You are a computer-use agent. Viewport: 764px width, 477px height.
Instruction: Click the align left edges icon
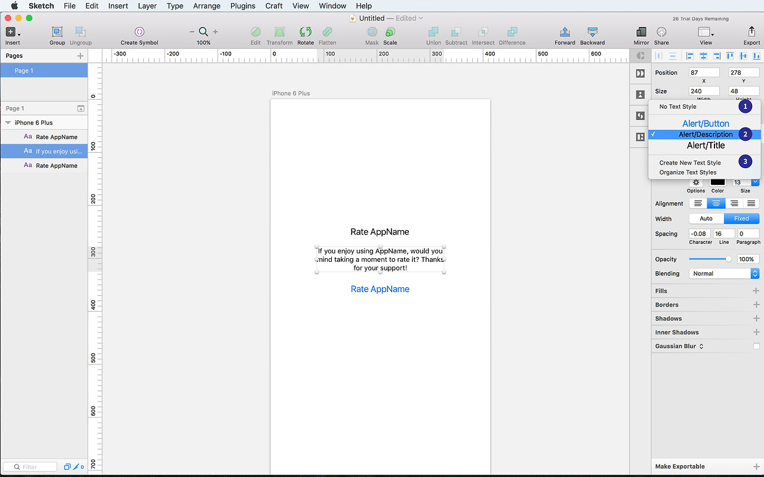pos(690,56)
